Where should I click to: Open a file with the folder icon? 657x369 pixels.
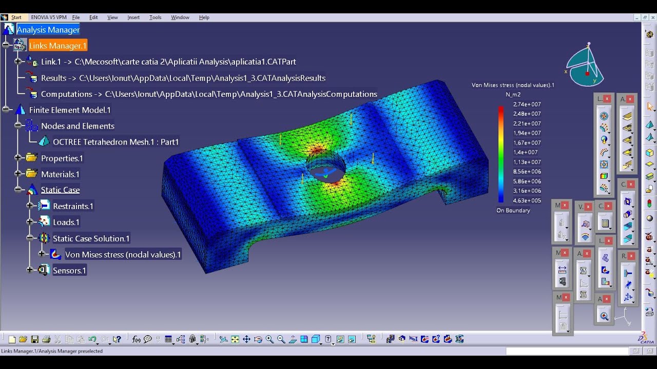coord(23,339)
